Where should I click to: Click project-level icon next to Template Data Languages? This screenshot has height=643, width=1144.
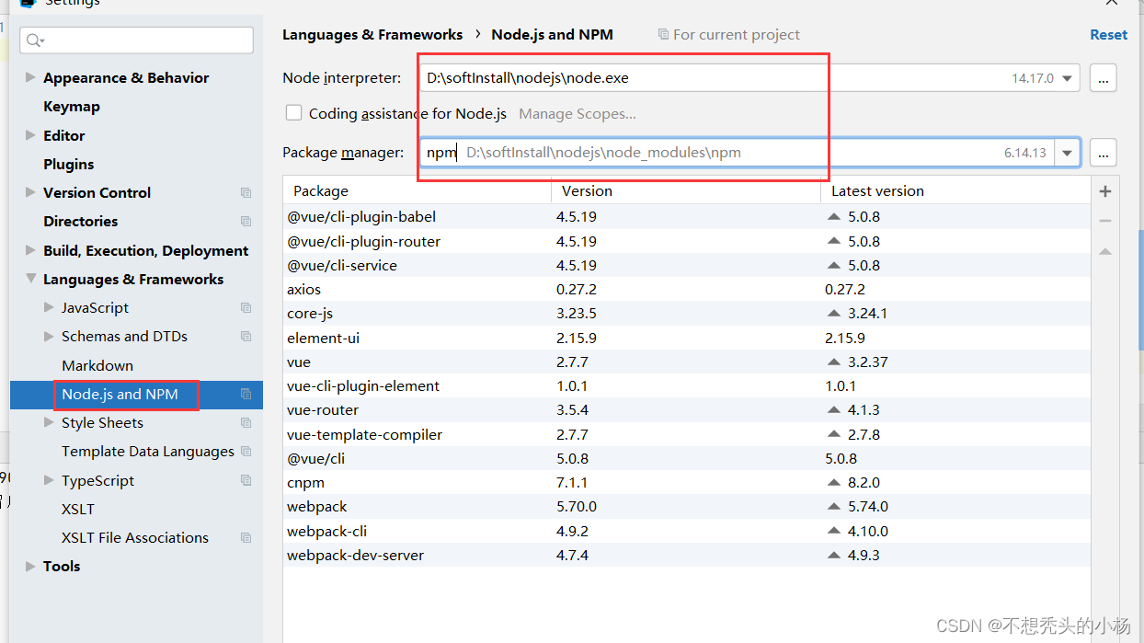(x=246, y=452)
